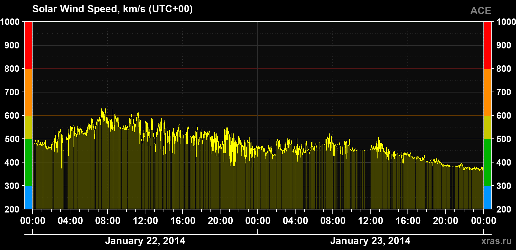Select the green band on the right color scale
Image resolution: width=516 pixels, height=250 pixels.
[487, 162]
